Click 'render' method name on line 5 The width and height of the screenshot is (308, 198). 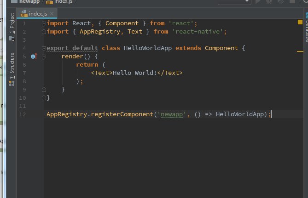pos(72,57)
